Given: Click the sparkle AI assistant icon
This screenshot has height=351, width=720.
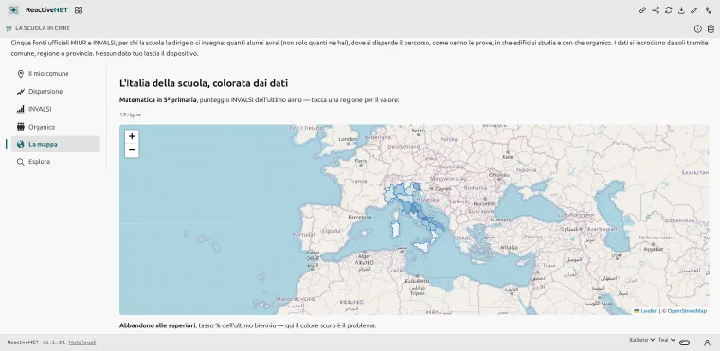Looking at the screenshot, I should coord(707,10).
